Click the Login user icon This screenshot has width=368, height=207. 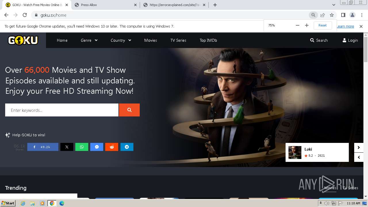(x=344, y=40)
